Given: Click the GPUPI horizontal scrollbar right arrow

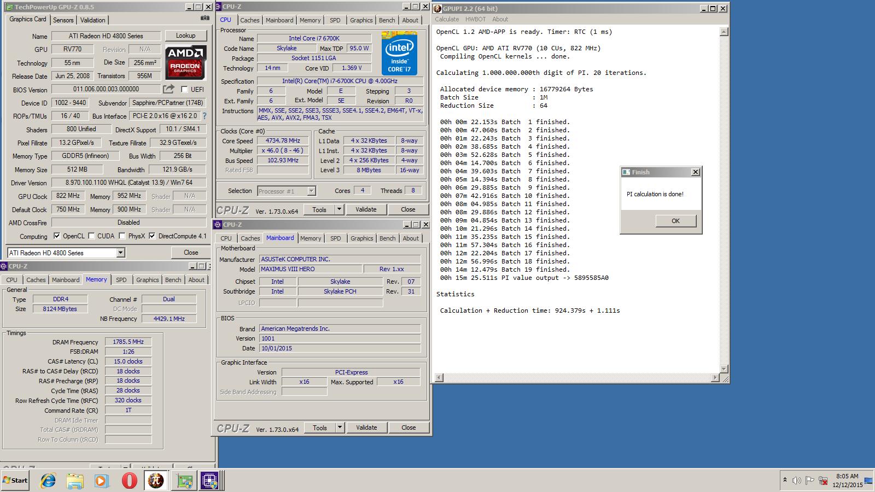Looking at the screenshot, I should pyautogui.click(x=715, y=378).
